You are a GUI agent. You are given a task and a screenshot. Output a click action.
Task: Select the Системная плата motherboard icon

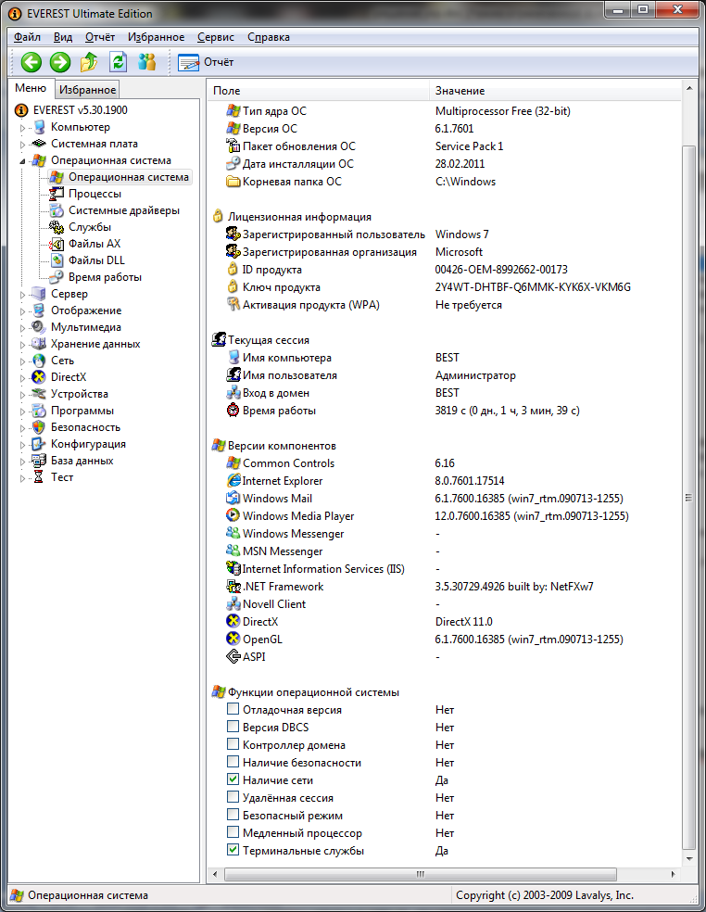tap(39, 144)
